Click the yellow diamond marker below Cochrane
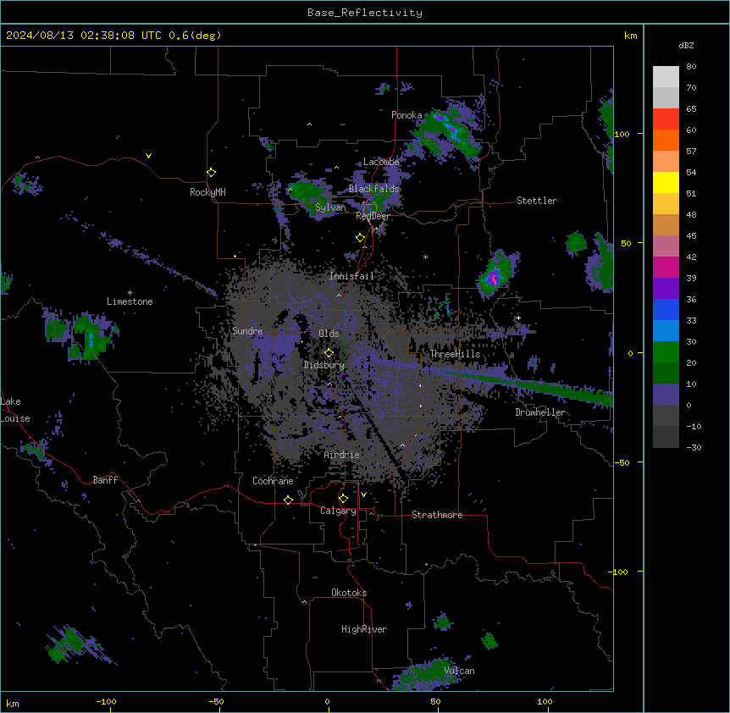 tap(288, 500)
